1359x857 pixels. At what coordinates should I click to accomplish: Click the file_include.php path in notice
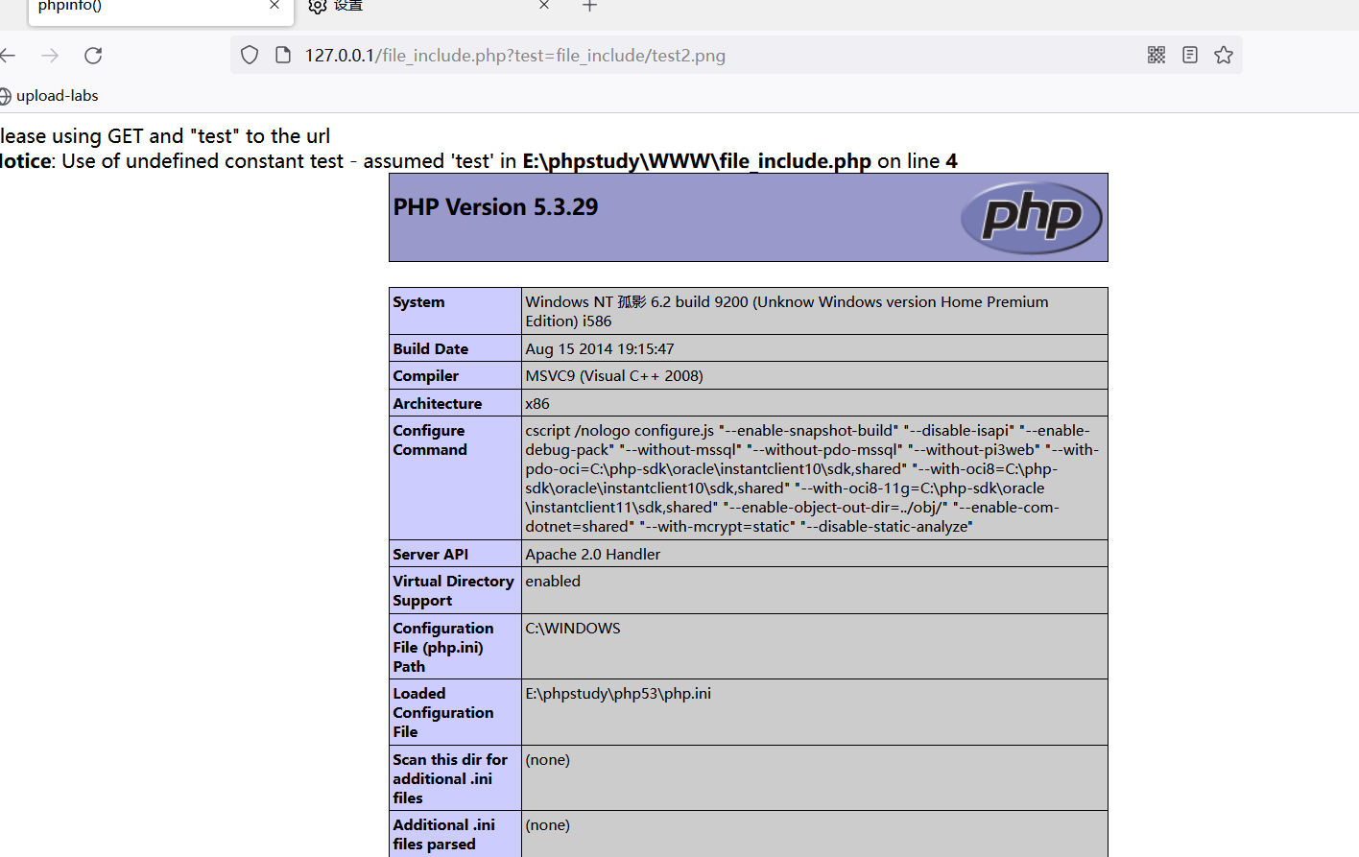click(697, 161)
